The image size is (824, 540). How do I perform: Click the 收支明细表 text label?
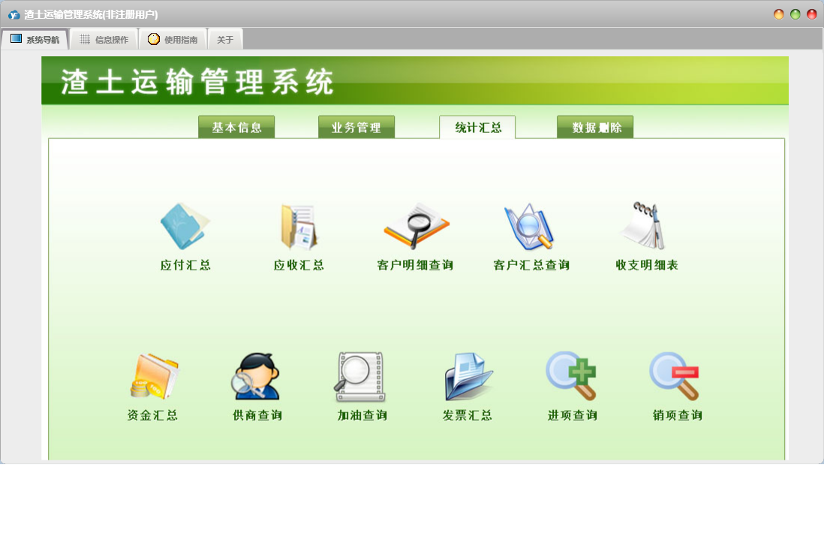(x=647, y=265)
